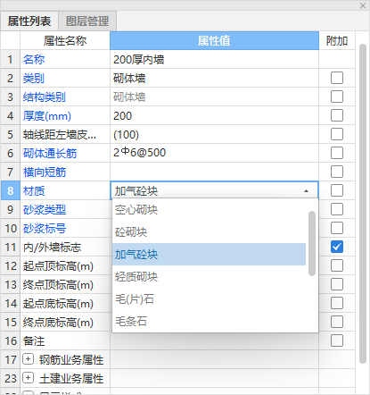Tick the 附加 checkbox for 起点底标高(m)
Image resolution: width=370 pixels, height=395 pixels.
click(x=337, y=303)
